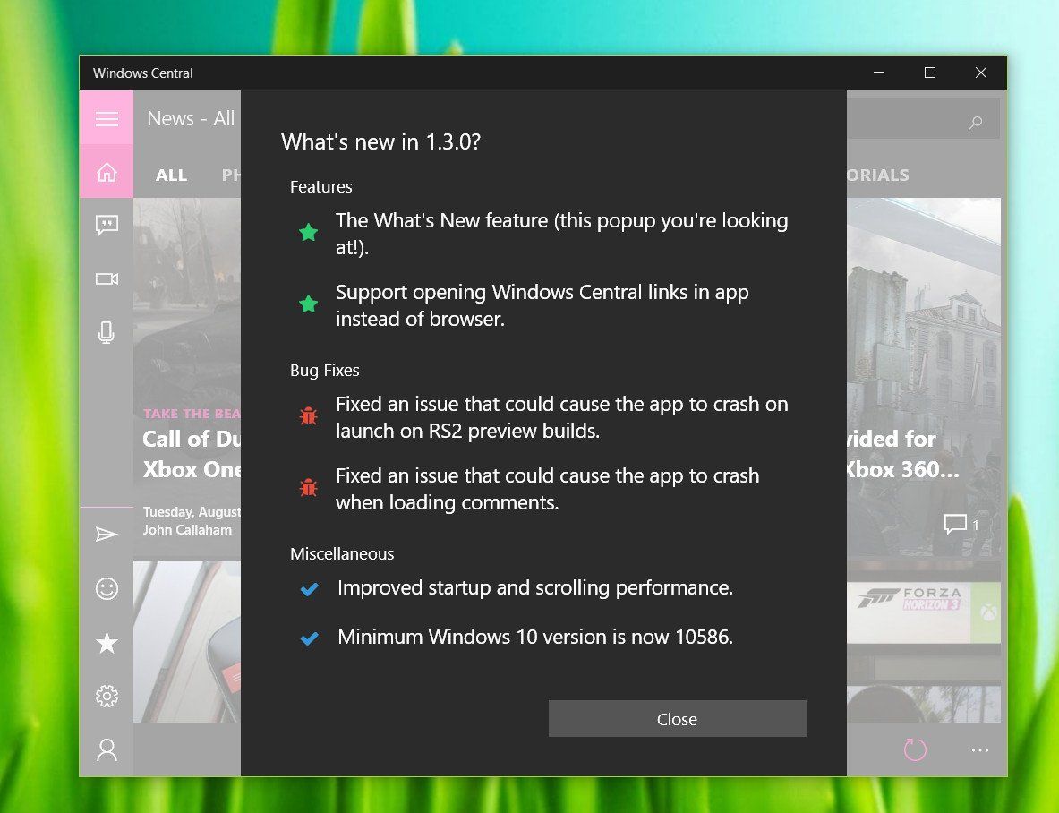The image size is (1059, 813).
Task: Select the favorites star icon
Action: coord(107,642)
